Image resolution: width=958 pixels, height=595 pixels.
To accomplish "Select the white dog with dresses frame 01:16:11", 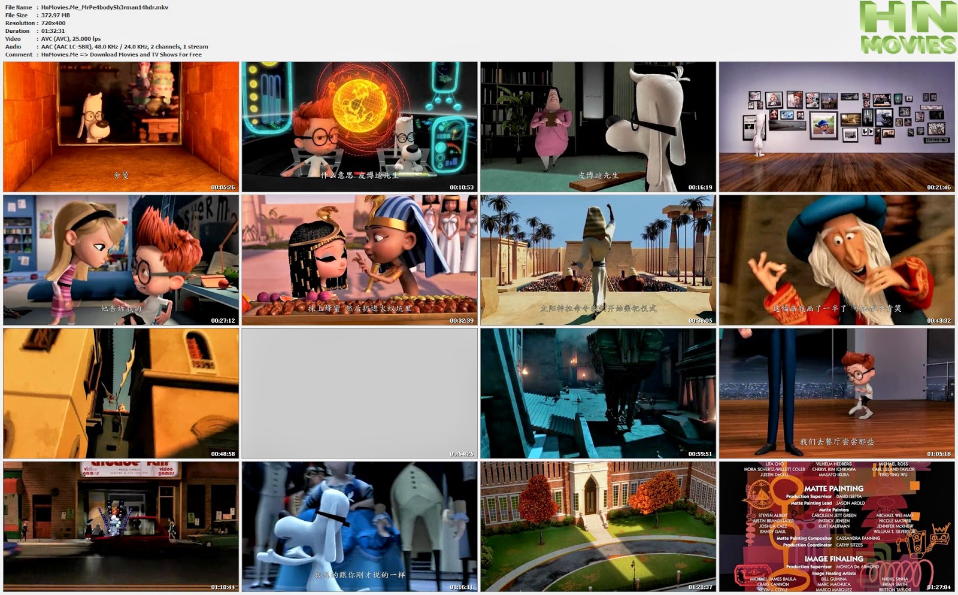I will coord(359,527).
